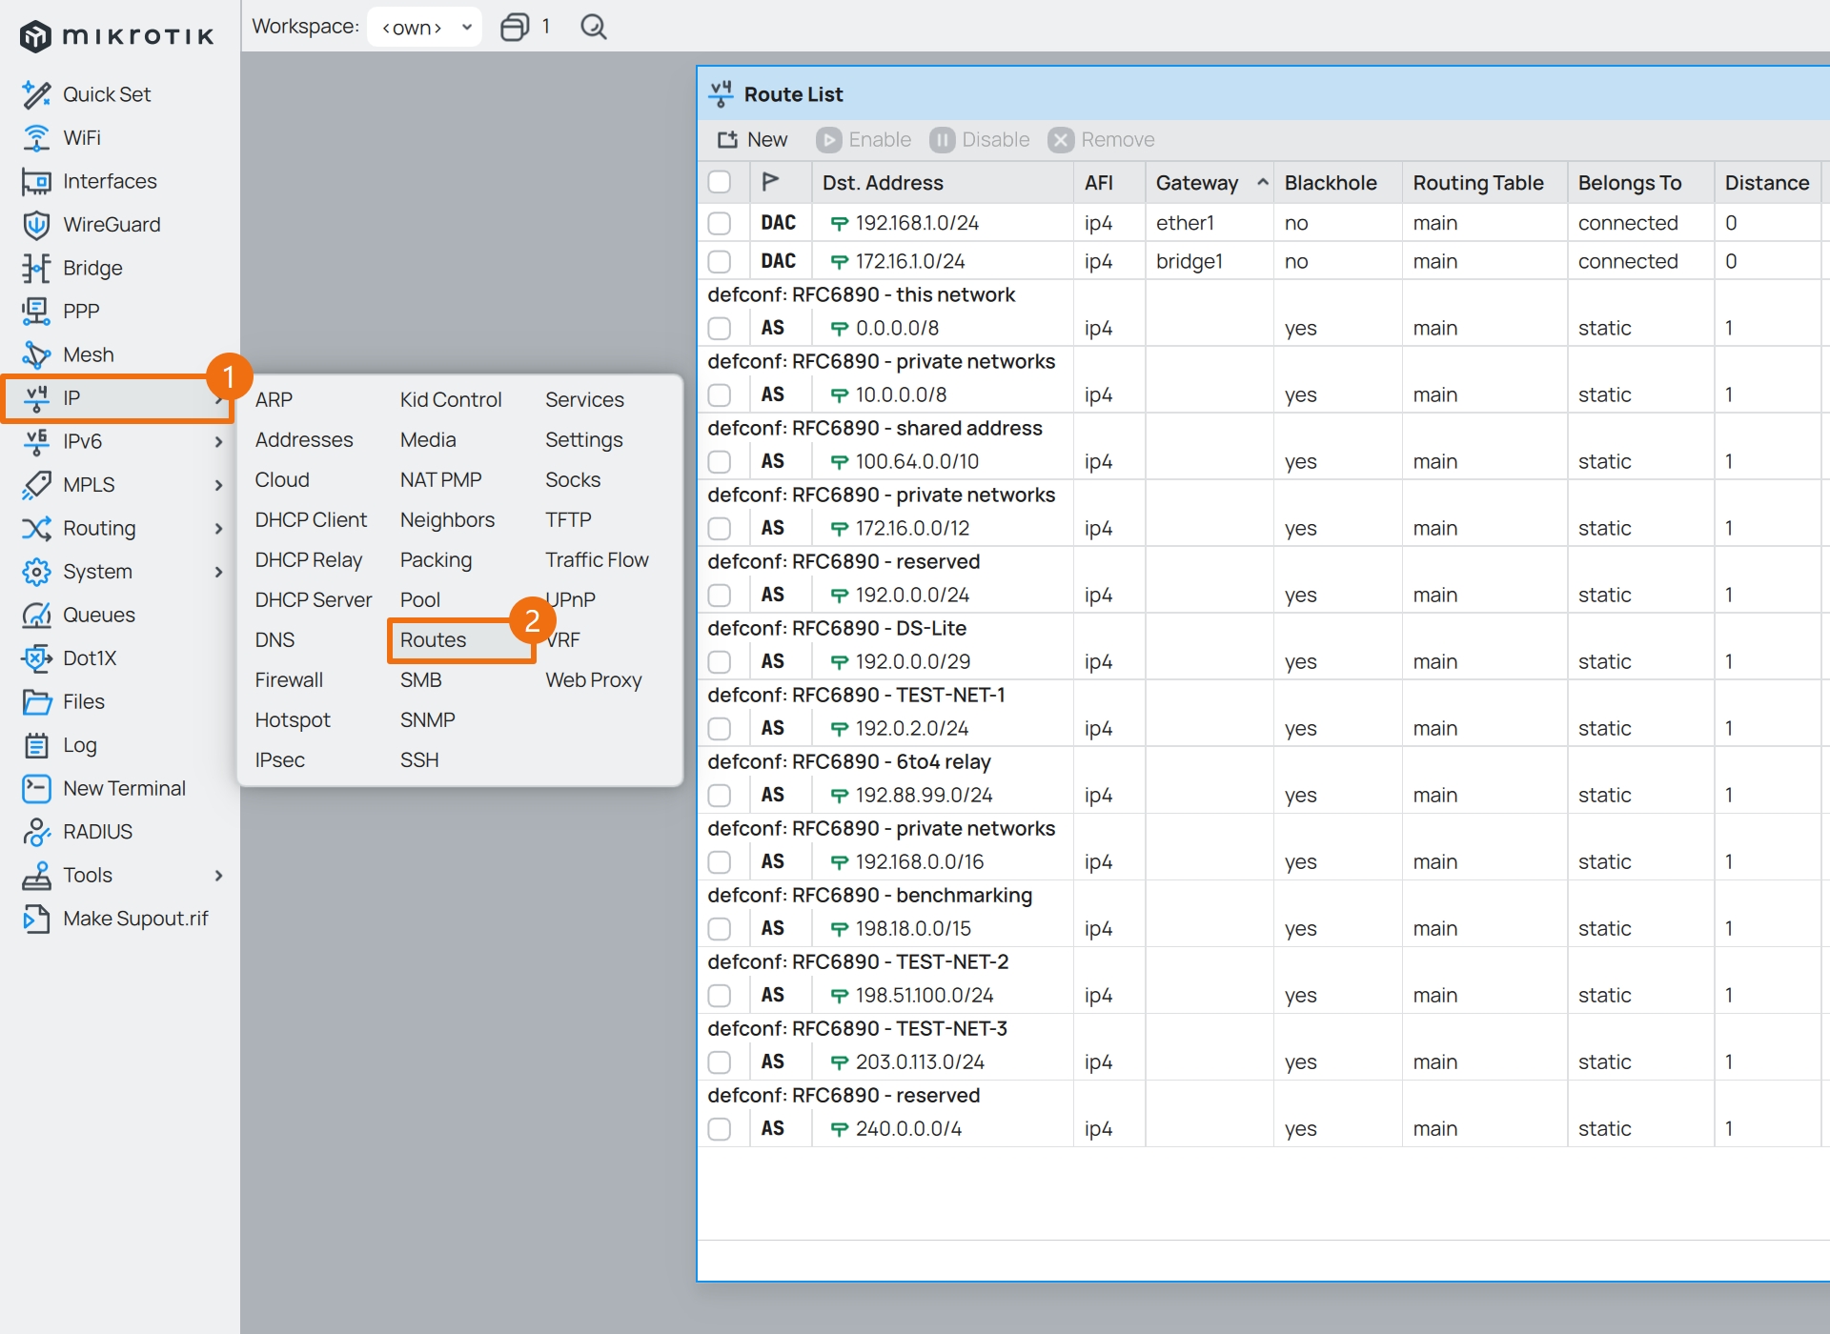
Task: Click the Make Supout.rif icon
Action: (x=36, y=919)
